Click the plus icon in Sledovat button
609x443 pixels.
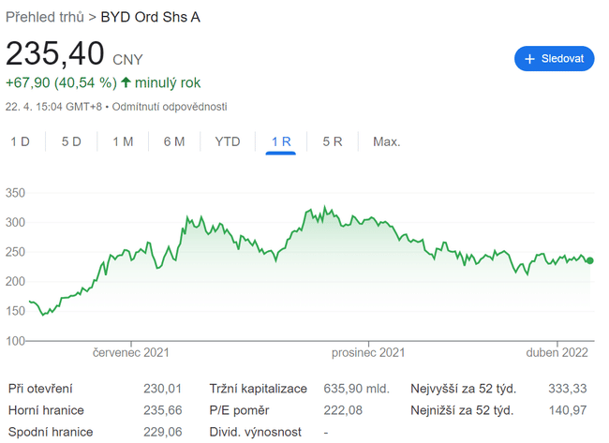(530, 59)
